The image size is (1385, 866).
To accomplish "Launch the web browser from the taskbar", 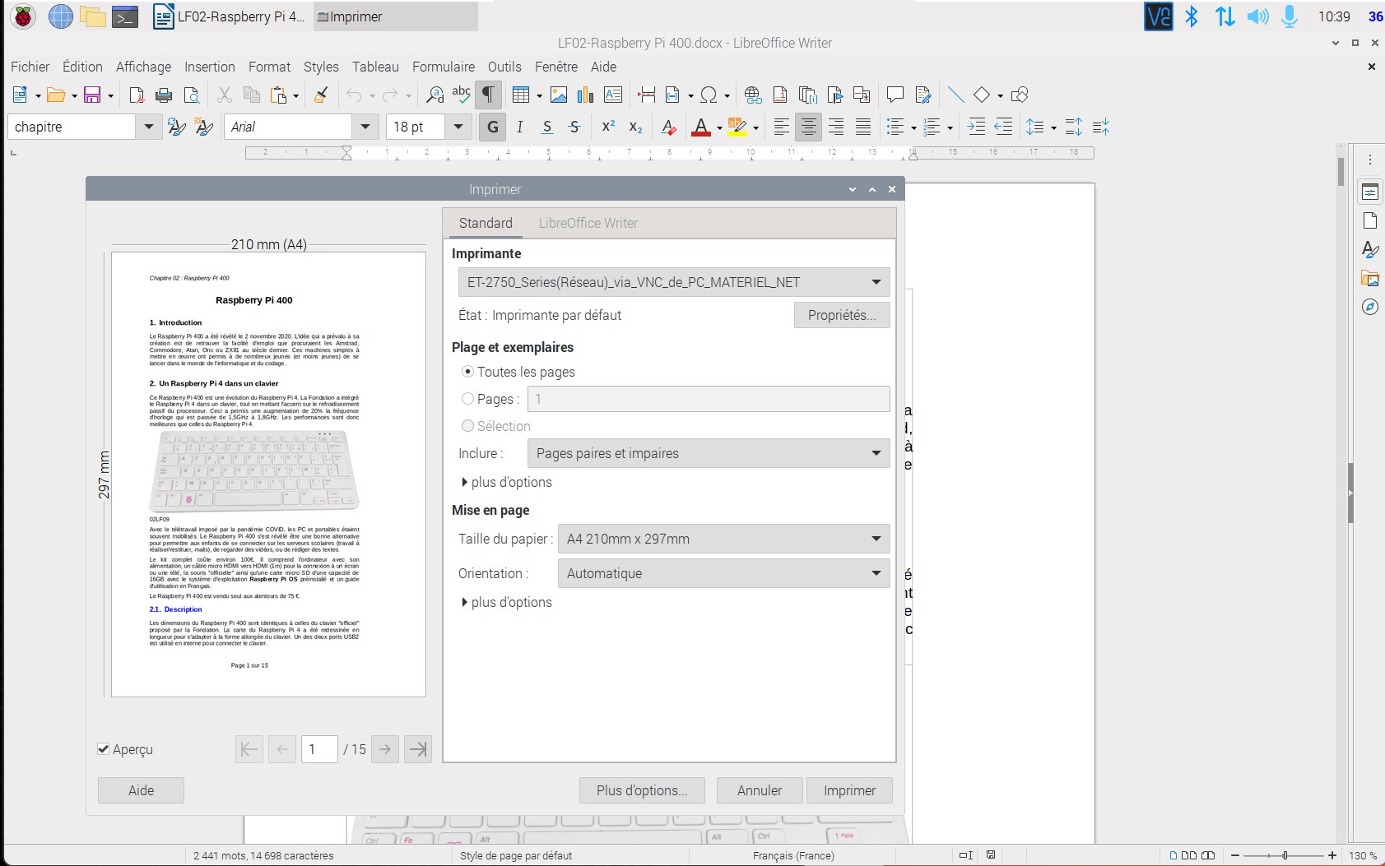I will tap(61, 16).
